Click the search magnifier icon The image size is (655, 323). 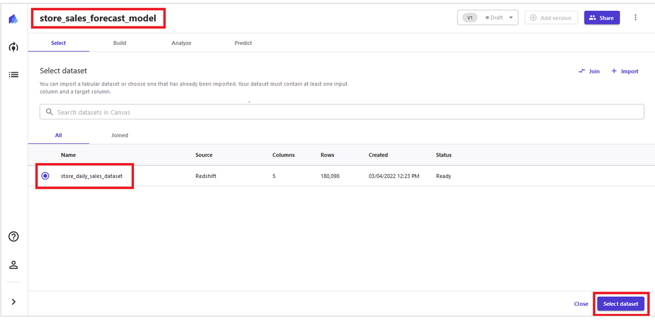49,112
